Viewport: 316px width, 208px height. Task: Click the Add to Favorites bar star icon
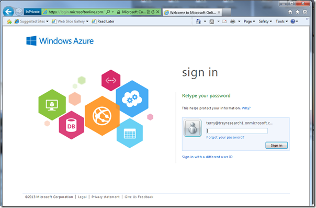(x=9, y=21)
